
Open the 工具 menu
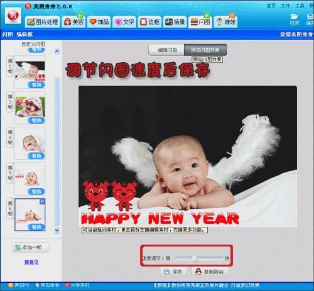pyautogui.click(x=300, y=6)
